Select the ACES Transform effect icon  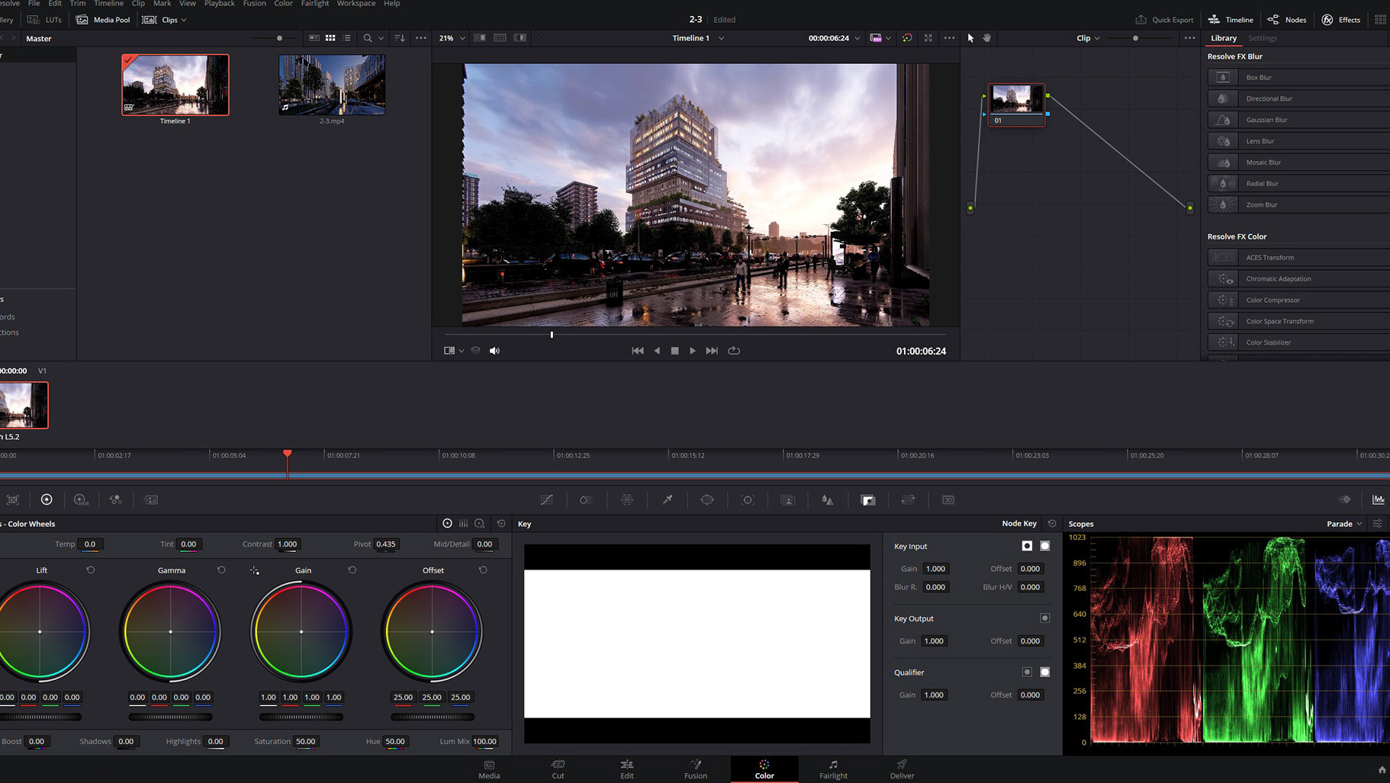[1223, 258]
